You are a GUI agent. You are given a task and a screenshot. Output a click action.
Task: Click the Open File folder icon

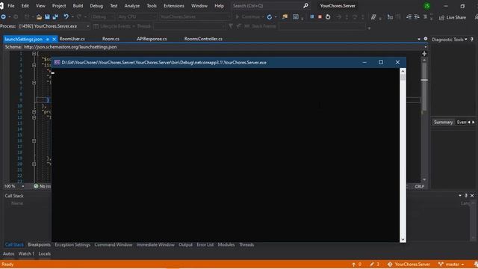(39, 16)
